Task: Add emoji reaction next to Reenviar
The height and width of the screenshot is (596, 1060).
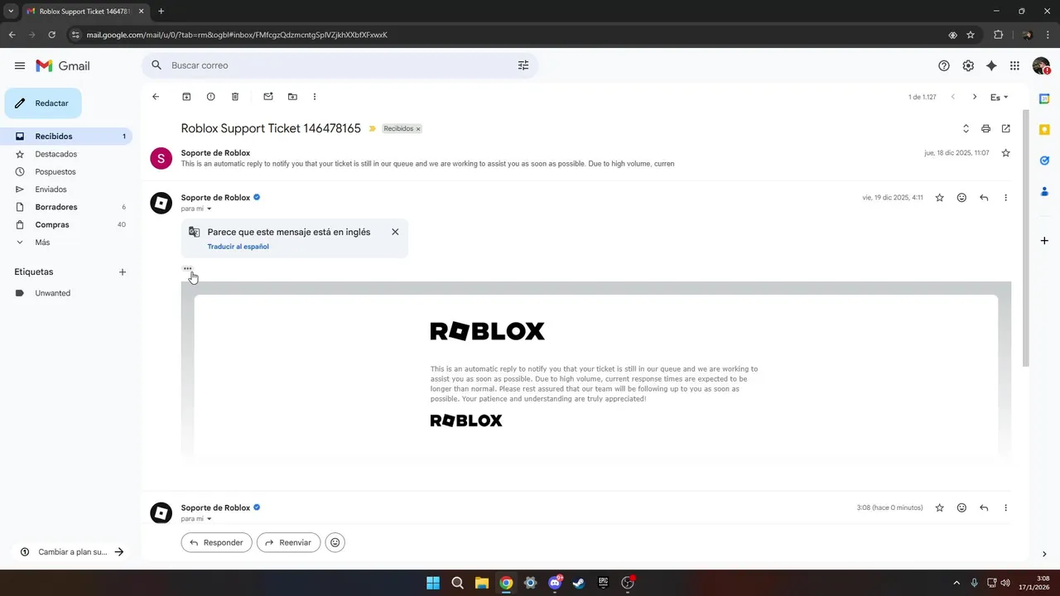Action: pyautogui.click(x=335, y=543)
